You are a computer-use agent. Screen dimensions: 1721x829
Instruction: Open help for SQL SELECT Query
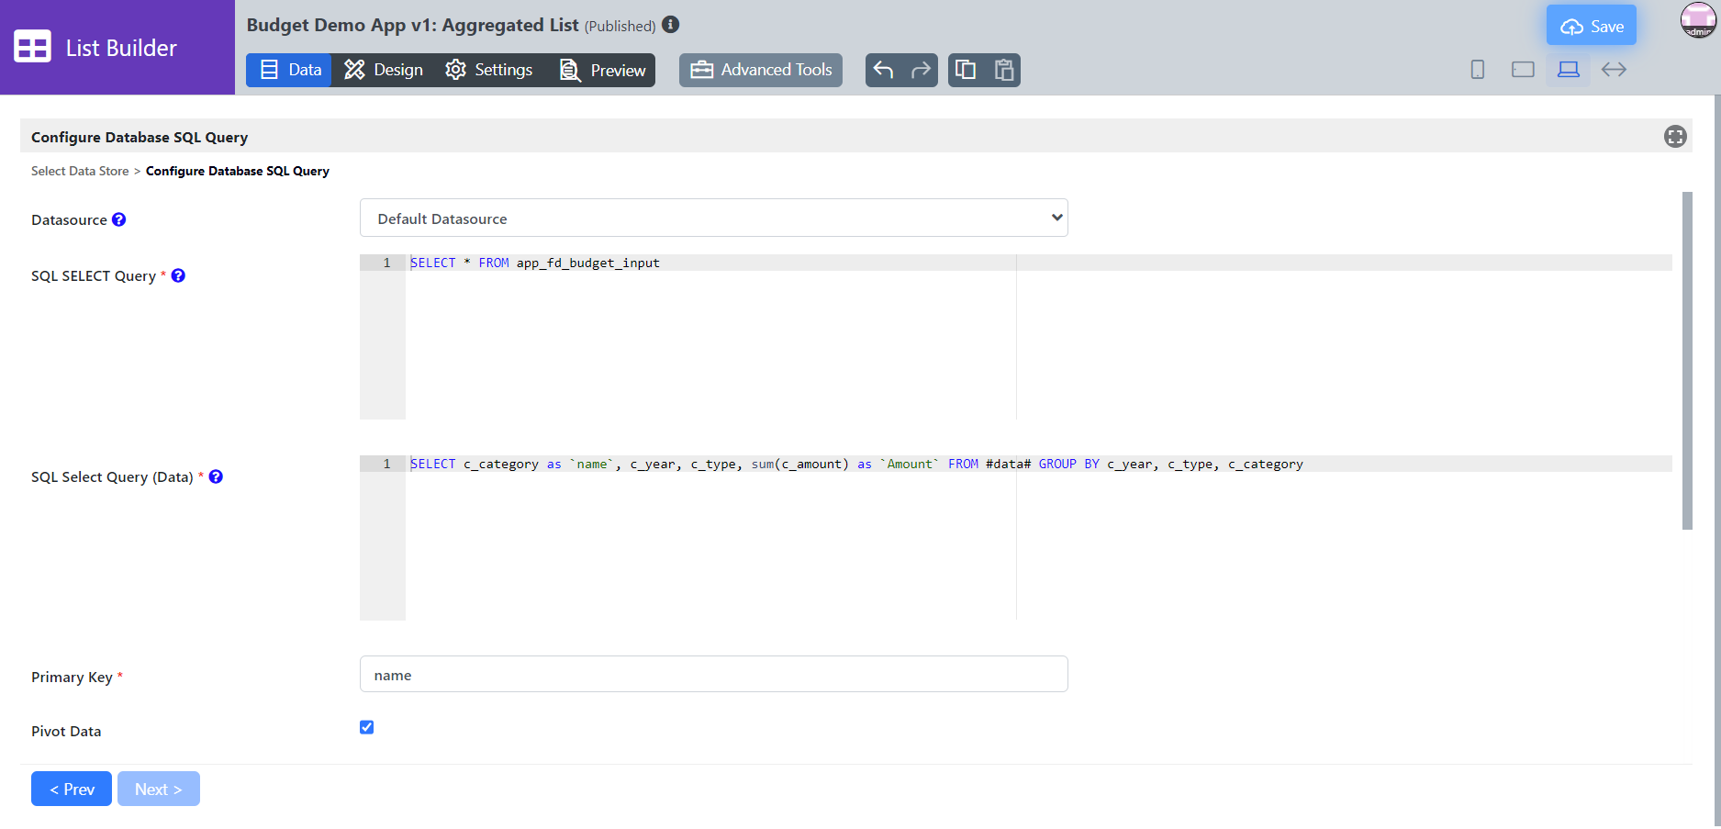179,275
